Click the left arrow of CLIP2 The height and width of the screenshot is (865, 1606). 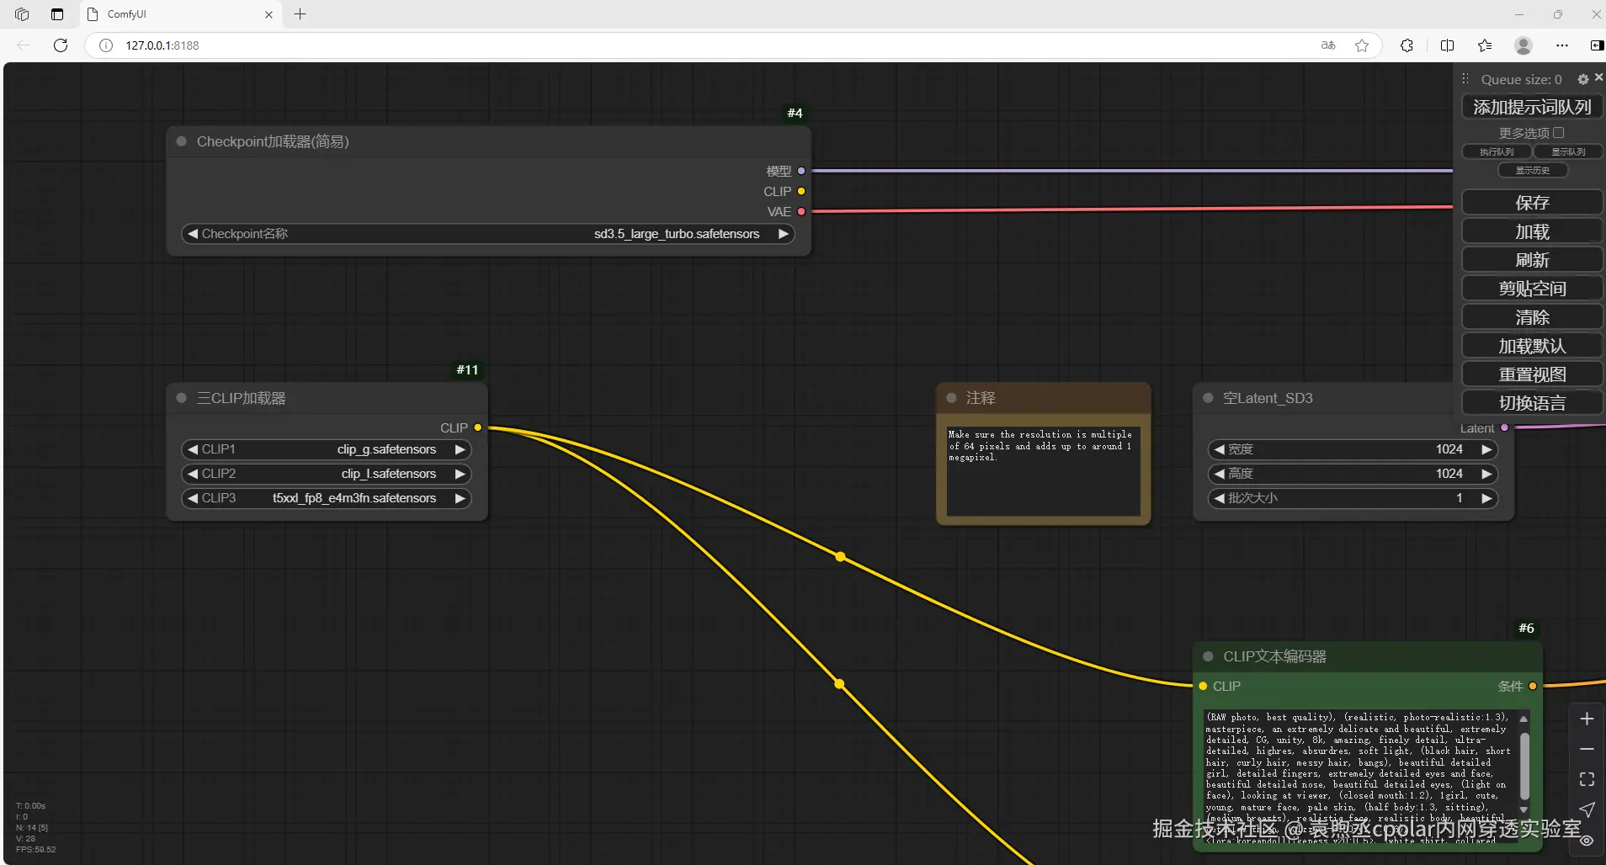pyautogui.click(x=193, y=474)
